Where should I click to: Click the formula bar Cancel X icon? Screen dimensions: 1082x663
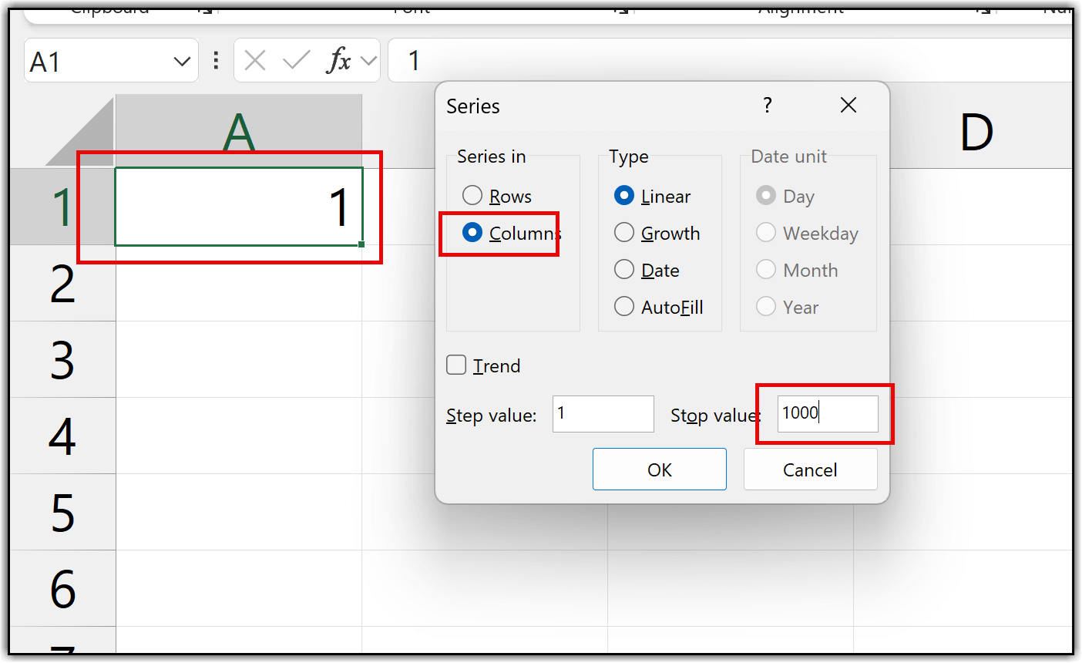point(255,60)
